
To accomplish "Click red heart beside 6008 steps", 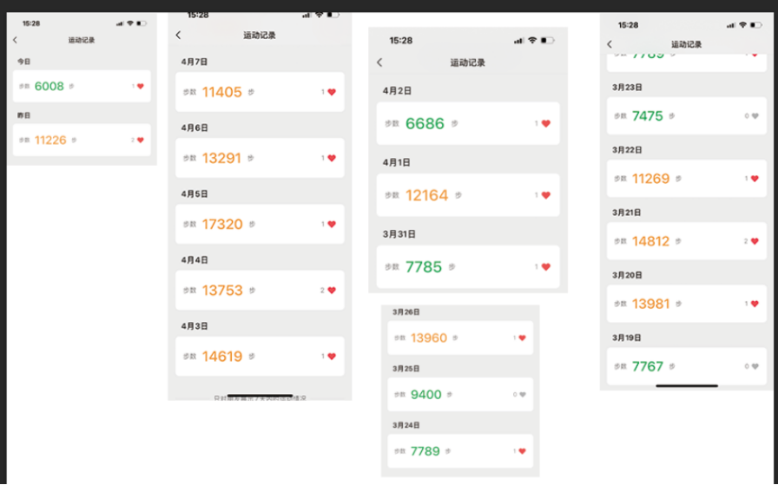I will 141,86.
